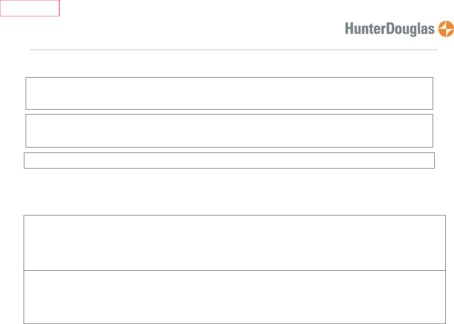Click the upper cell of the two stacked boxes
Image resolution: width=454 pixels, height=324 pixels.
[x=234, y=243]
